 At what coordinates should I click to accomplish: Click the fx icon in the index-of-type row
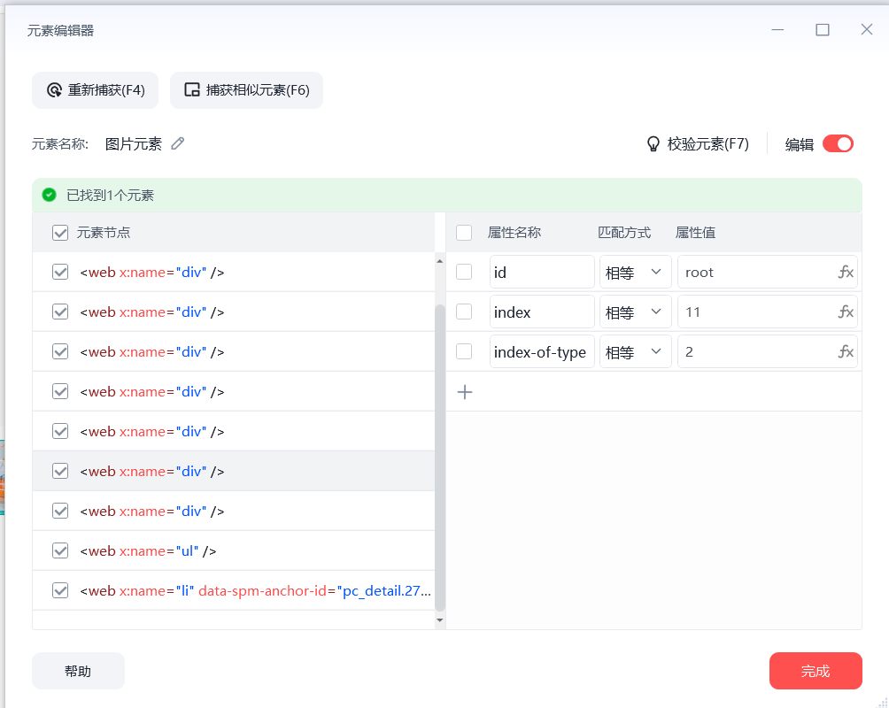coord(846,352)
